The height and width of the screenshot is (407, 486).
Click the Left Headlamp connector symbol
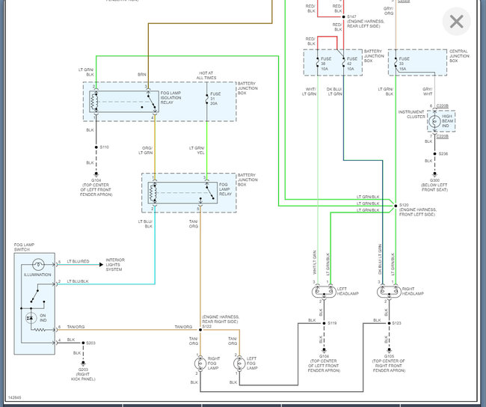324,292
